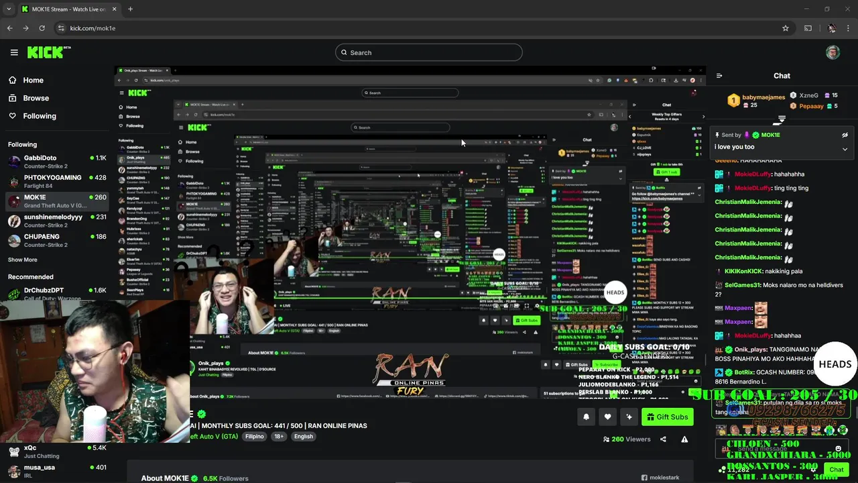Click Onik_plays username in chat
Image resolution: width=858 pixels, height=483 pixels.
pyautogui.click(x=751, y=350)
